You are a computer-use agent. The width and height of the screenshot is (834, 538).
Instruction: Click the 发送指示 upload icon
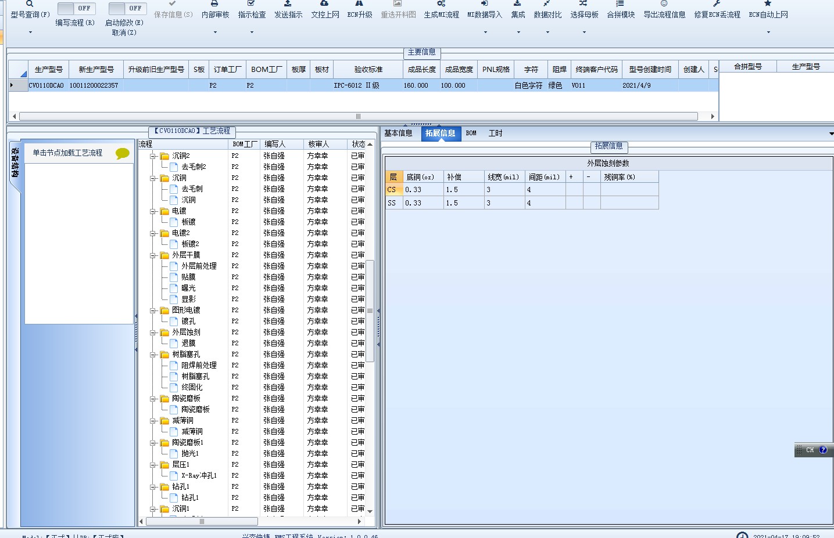pyautogui.click(x=288, y=3)
